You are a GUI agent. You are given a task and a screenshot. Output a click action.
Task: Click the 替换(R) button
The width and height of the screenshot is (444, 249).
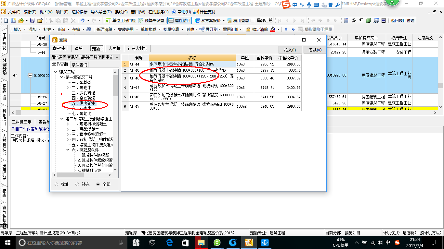pos(315,50)
